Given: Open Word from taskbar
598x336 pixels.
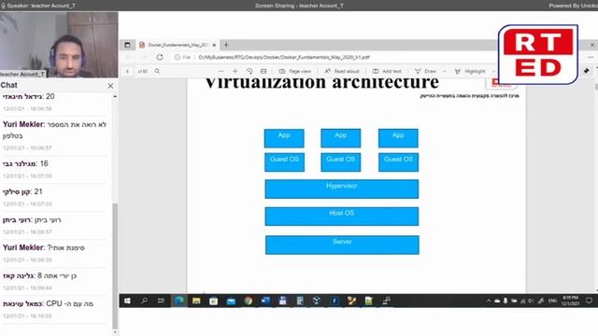Looking at the screenshot, I should click(x=265, y=301).
